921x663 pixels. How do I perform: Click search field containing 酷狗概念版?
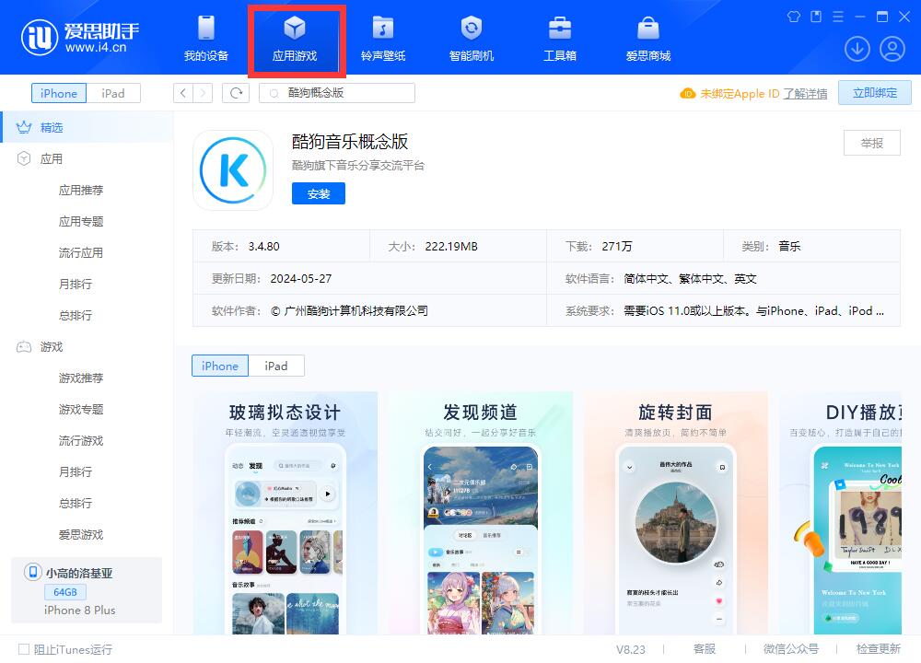point(337,93)
